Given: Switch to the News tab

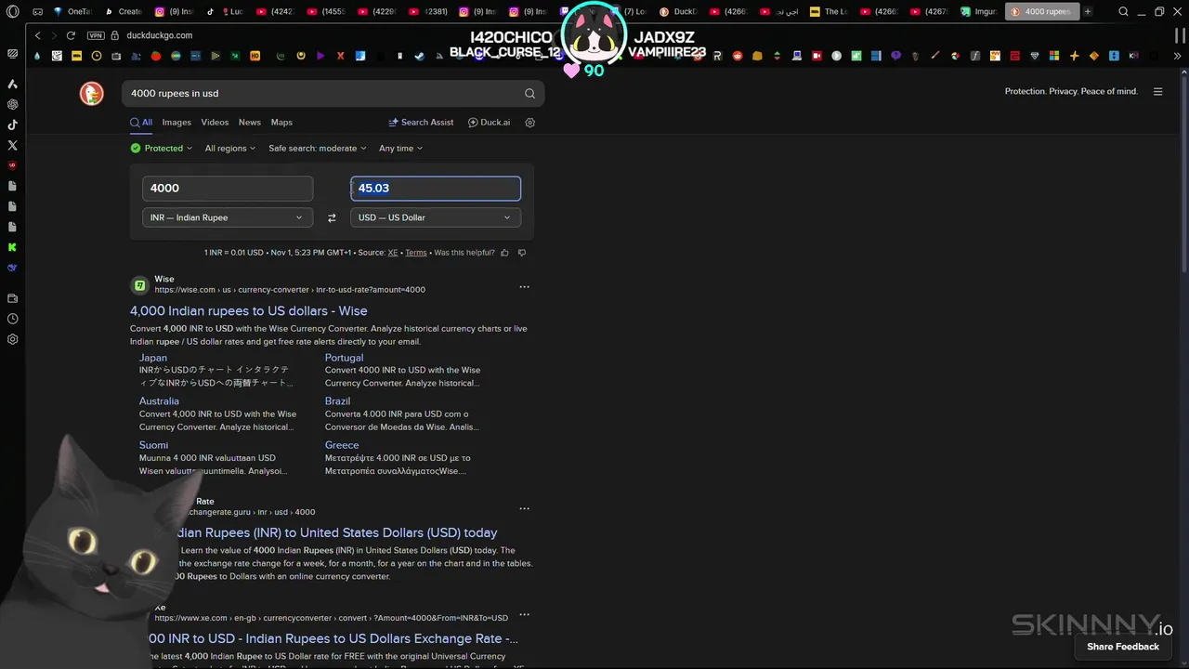Looking at the screenshot, I should coord(250,123).
